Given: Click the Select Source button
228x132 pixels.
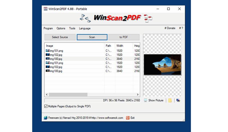Looking at the screenshot, I should [x=60, y=37].
